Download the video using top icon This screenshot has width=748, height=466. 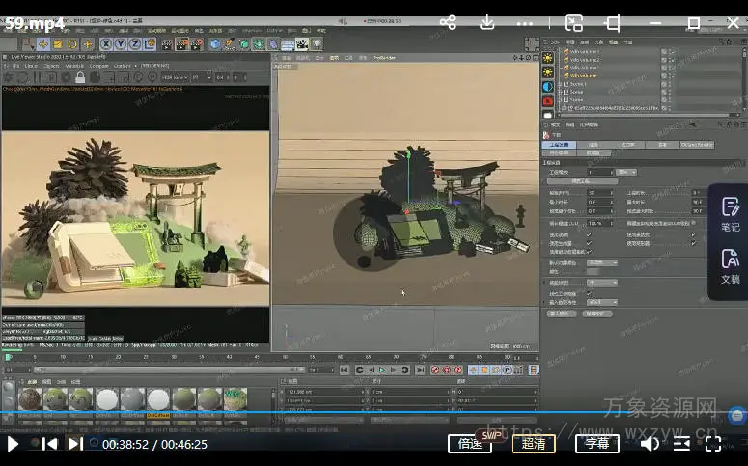click(x=488, y=22)
